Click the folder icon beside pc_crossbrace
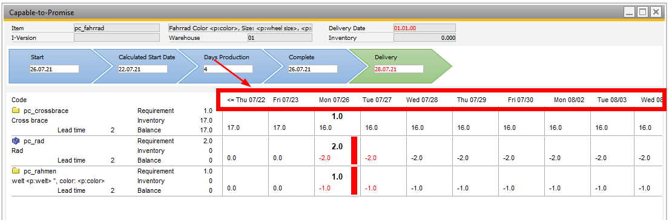The width and height of the screenshot is (669, 220). [16, 111]
